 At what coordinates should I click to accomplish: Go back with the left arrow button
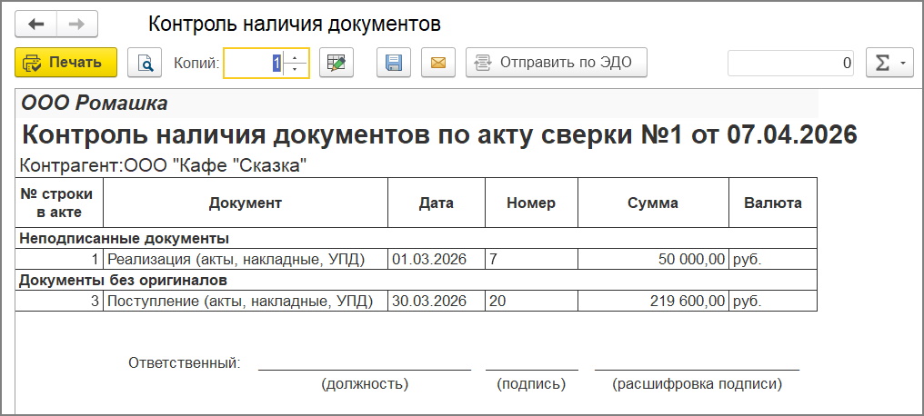click(x=36, y=25)
